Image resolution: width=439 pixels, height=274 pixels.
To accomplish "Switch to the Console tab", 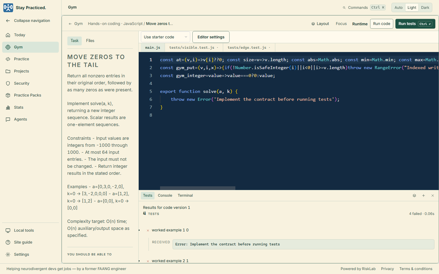I will coord(165,195).
